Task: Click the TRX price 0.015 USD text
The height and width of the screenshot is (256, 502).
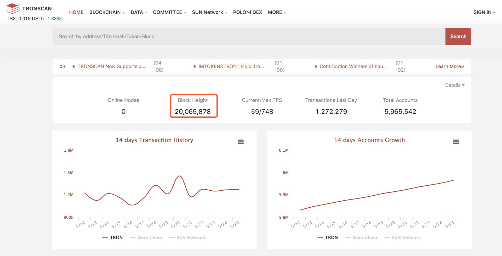Action: tap(24, 19)
